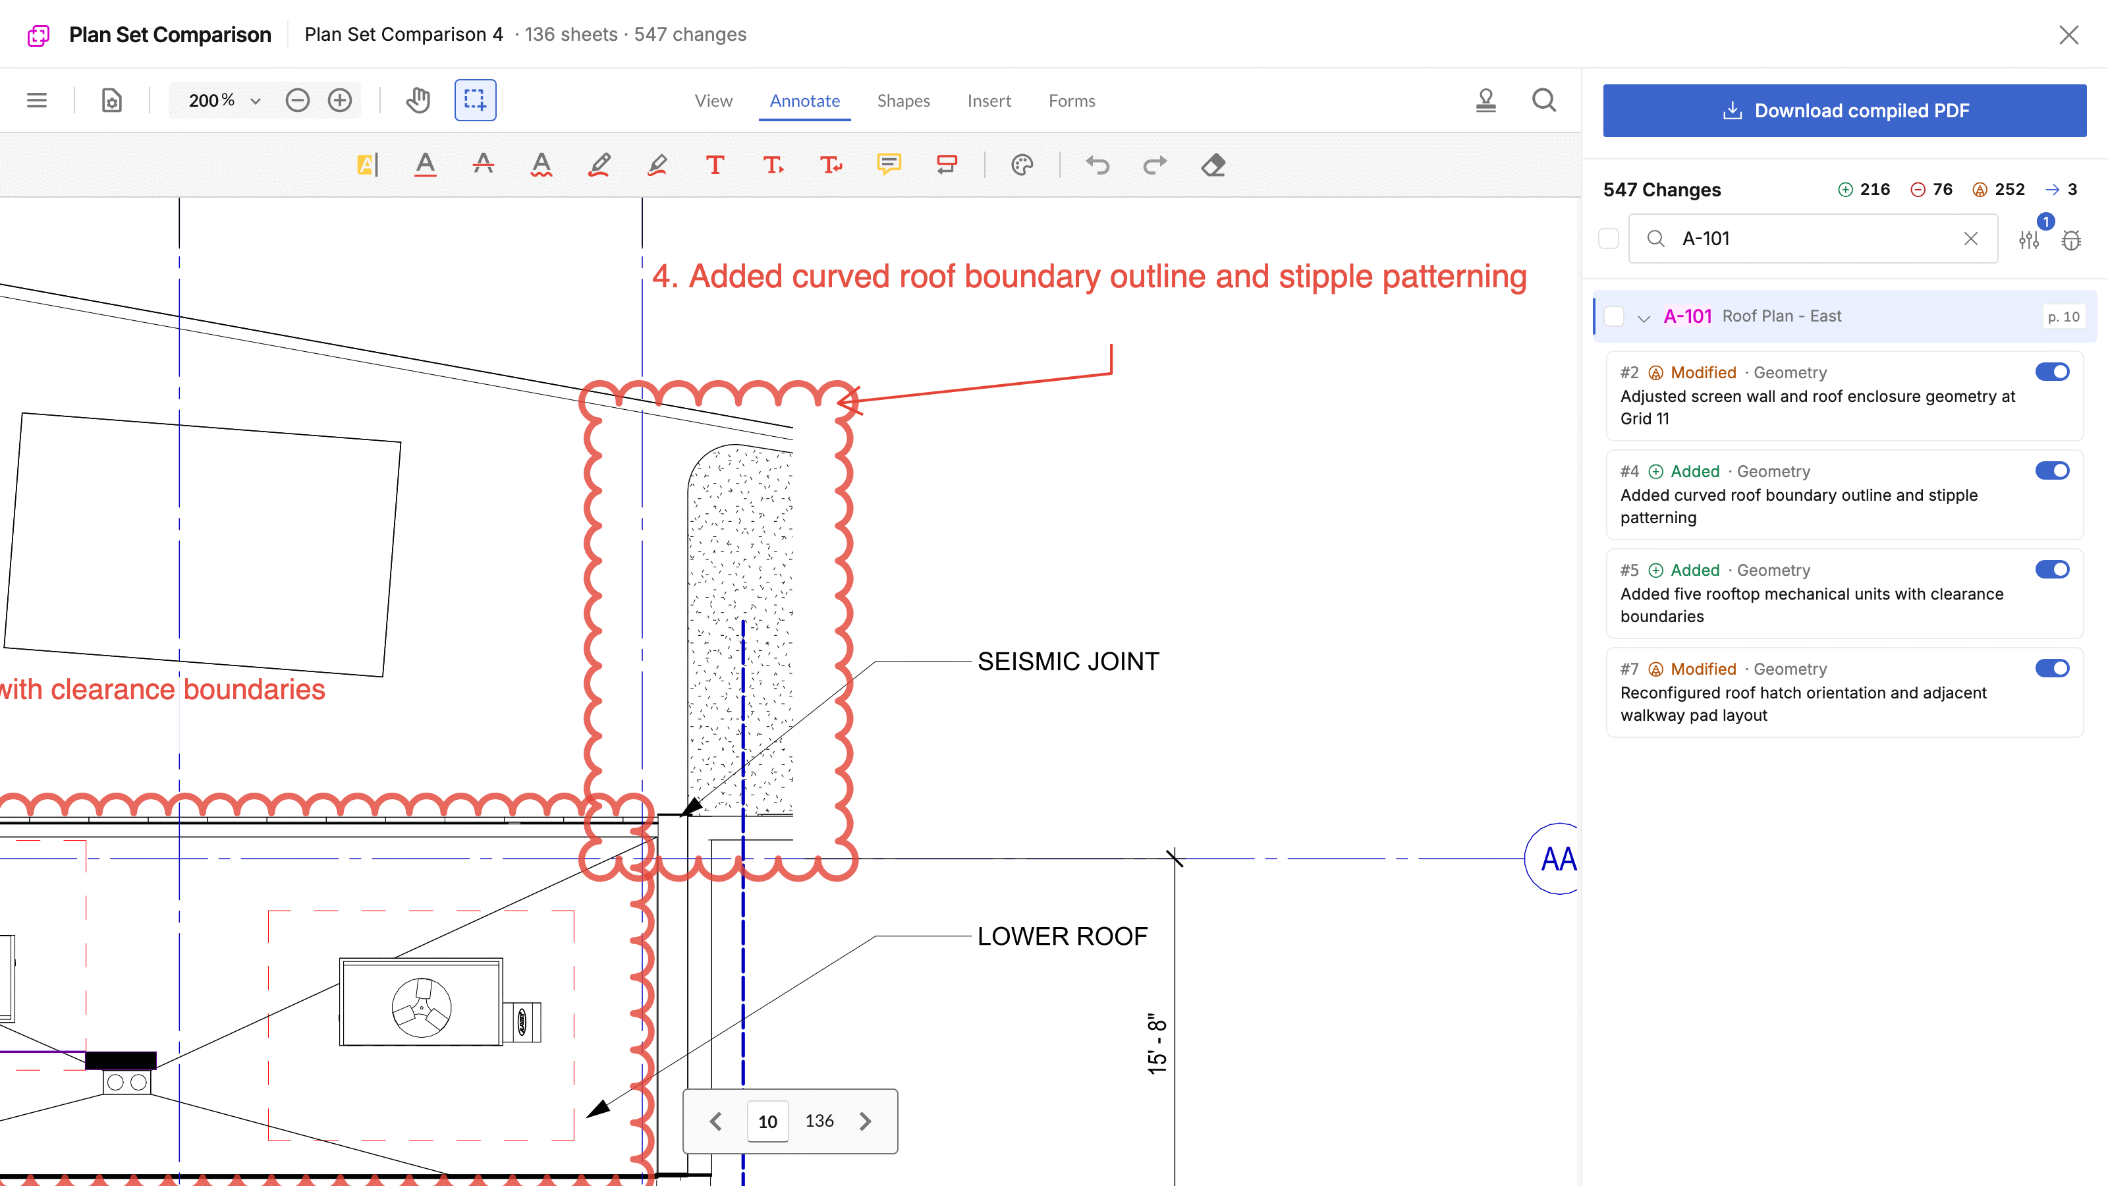This screenshot has height=1186, width=2108.
Task: Filter by 76 removed changes
Action: (x=1931, y=189)
